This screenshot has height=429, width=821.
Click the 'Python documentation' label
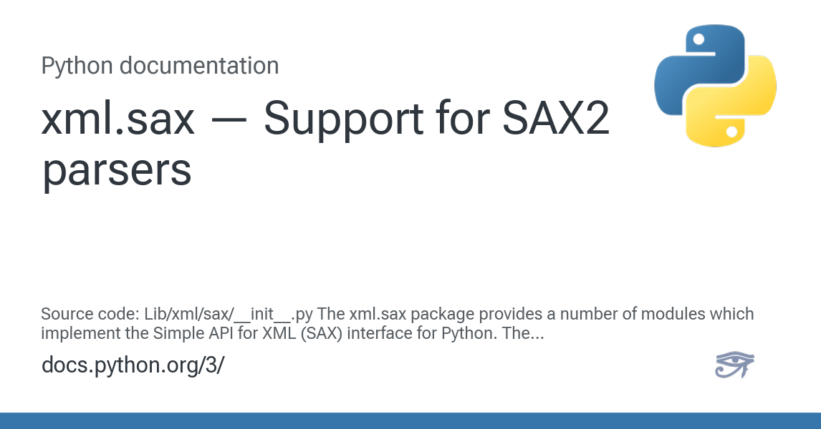tap(160, 66)
